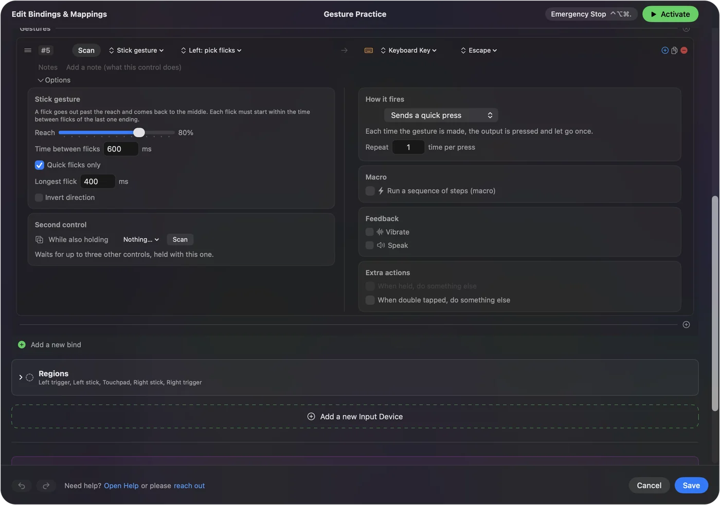Click the red remove bind icon
Viewport: 720px width, 505px height.
pos(684,50)
